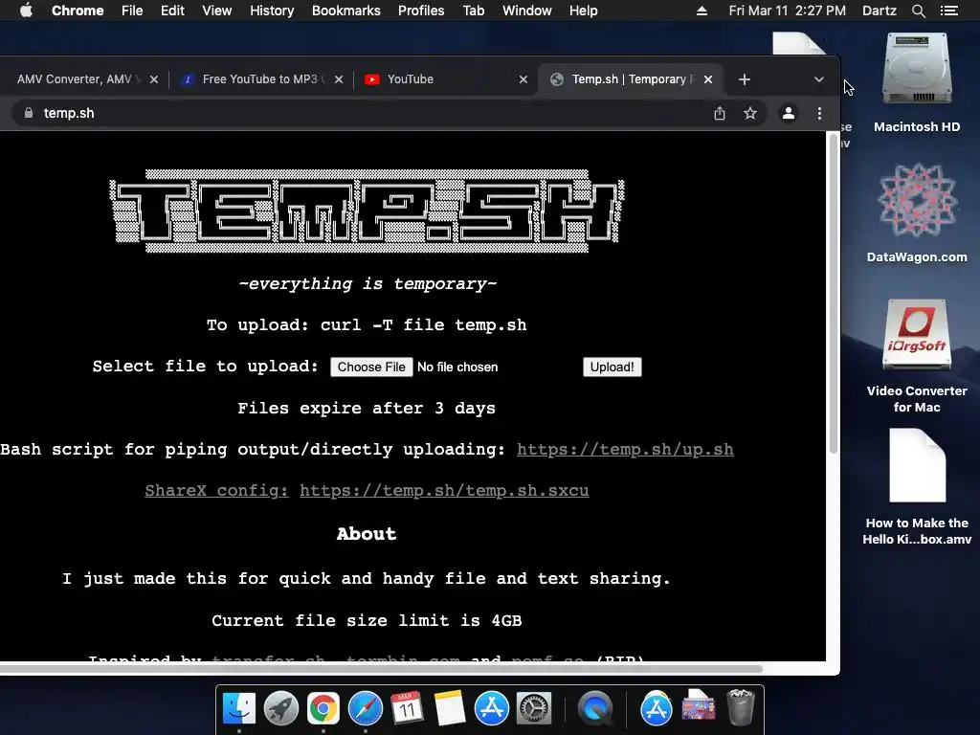Open the Bookmarks menu
This screenshot has width=980, height=735.
coord(345,11)
